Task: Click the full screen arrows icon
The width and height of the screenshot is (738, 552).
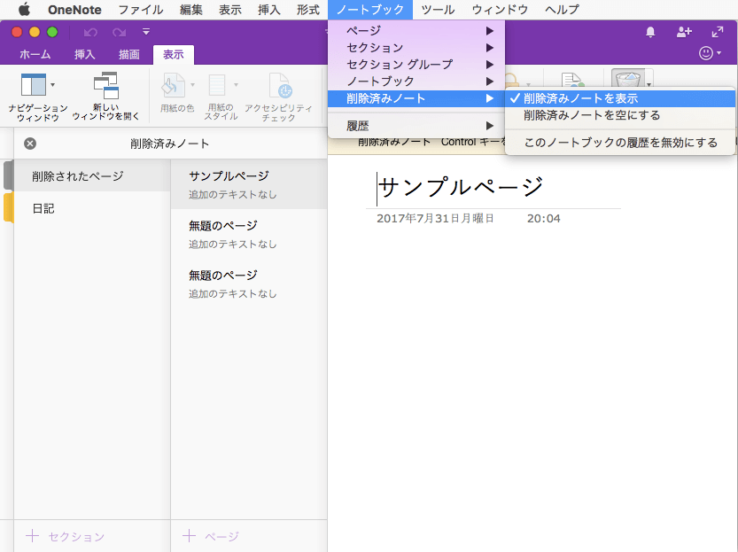Action: point(718,32)
